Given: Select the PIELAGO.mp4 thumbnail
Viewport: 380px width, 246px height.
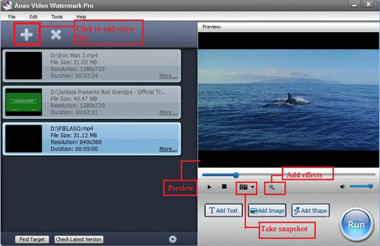Looking at the screenshot, I should point(23,138).
